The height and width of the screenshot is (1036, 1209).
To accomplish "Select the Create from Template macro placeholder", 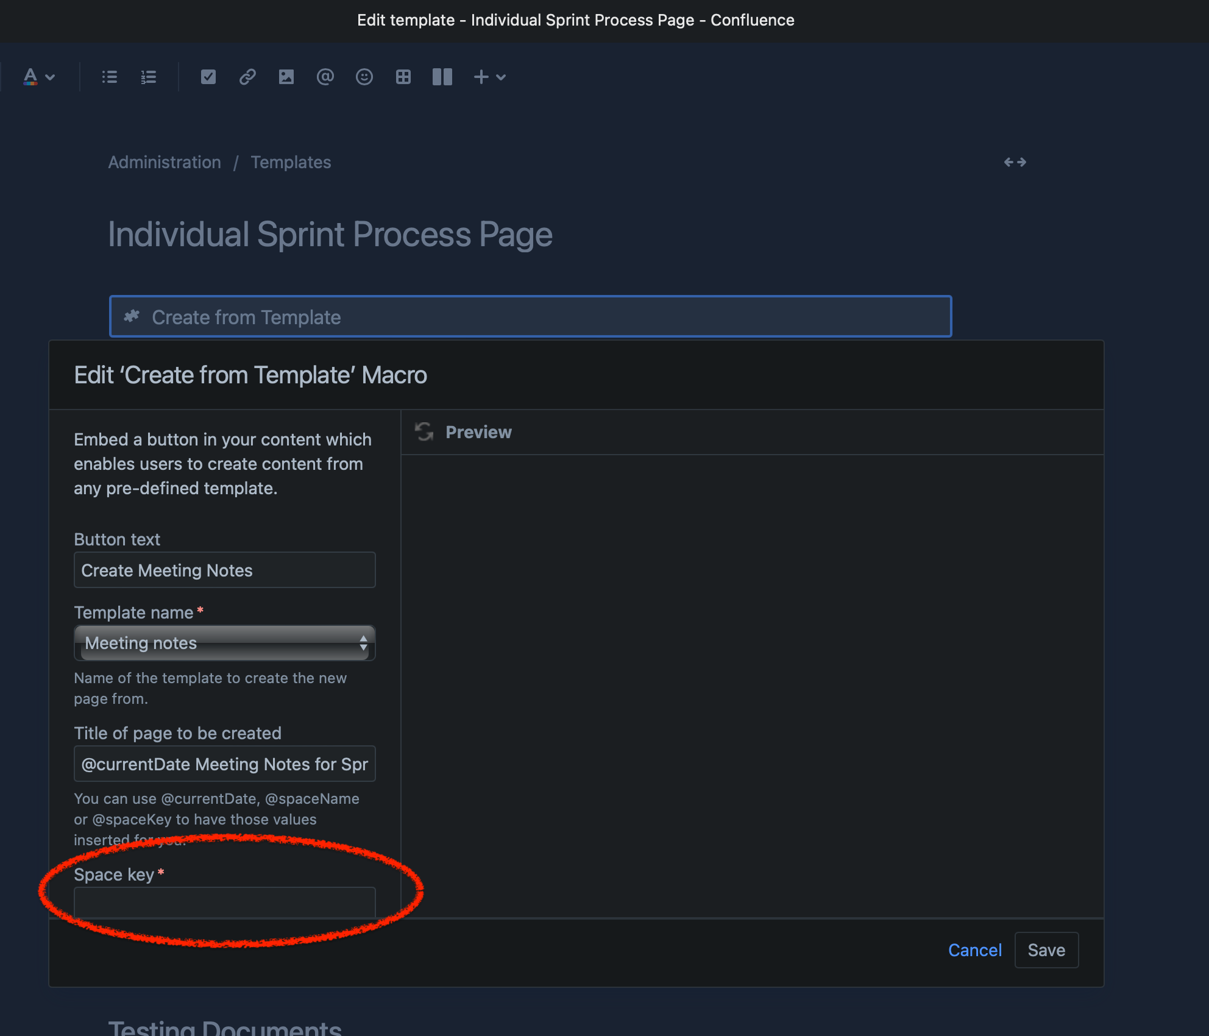I will pyautogui.click(x=530, y=317).
